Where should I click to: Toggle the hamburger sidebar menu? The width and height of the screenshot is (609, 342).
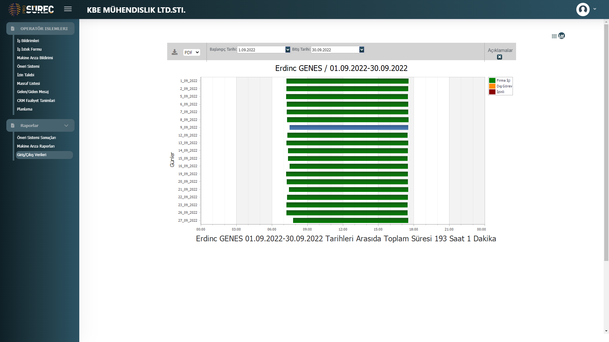pyautogui.click(x=68, y=9)
